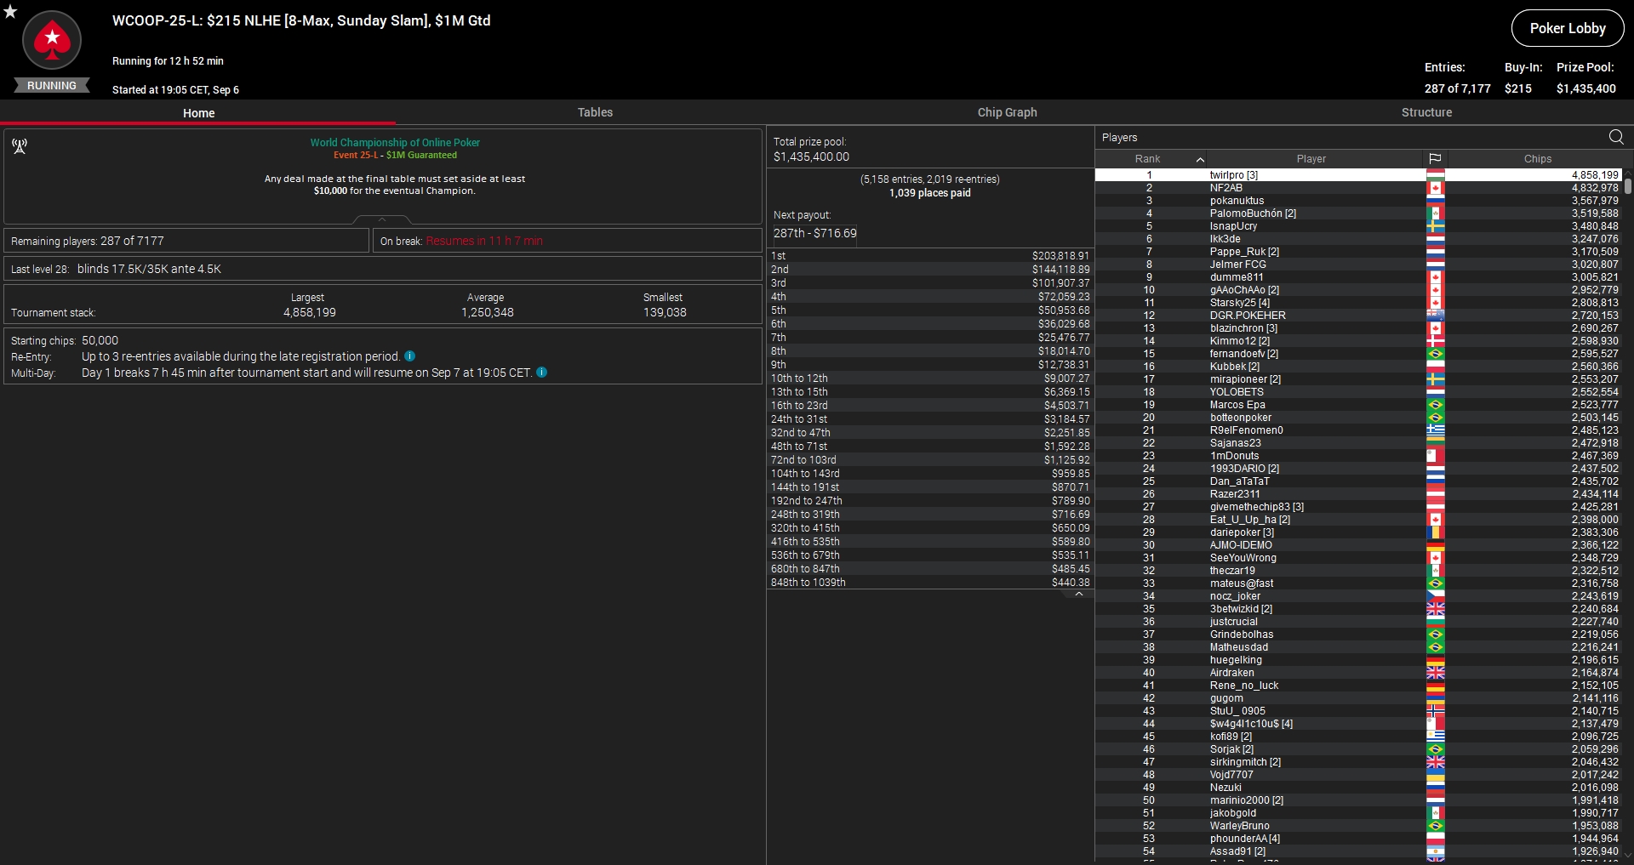The image size is (1634, 865).
Task: Click NF2AB's Canada flag
Action: click(x=1436, y=188)
